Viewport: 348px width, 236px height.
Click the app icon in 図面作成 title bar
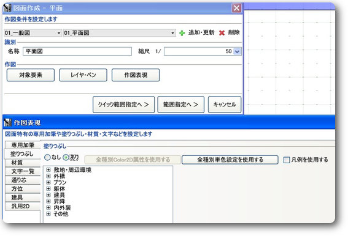coord(7,8)
